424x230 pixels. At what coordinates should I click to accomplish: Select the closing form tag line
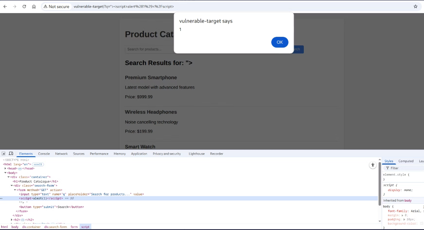click(x=22, y=211)
